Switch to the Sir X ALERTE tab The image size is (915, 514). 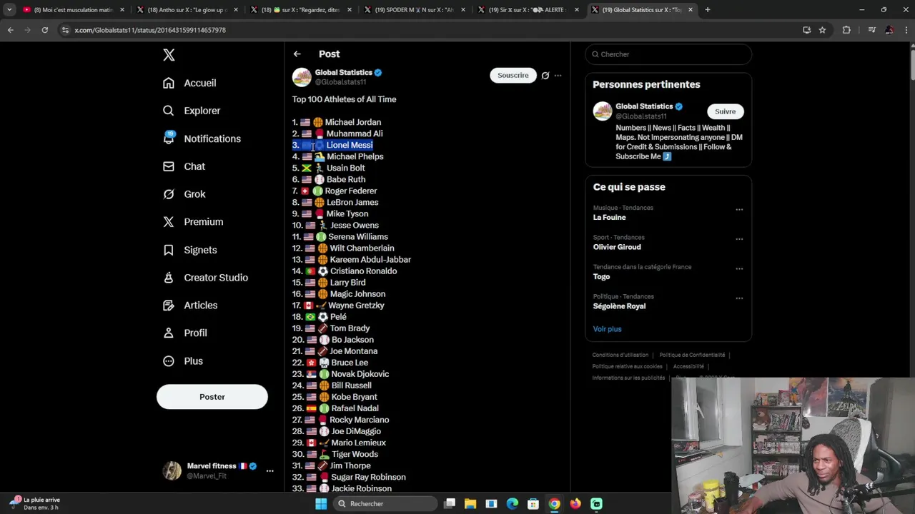[528, 10]
